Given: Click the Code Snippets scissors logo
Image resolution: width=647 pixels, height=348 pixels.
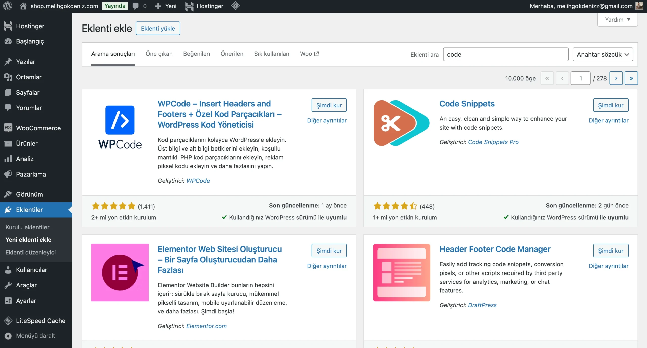Looking at the screenshot, I should tap(401, 123).
